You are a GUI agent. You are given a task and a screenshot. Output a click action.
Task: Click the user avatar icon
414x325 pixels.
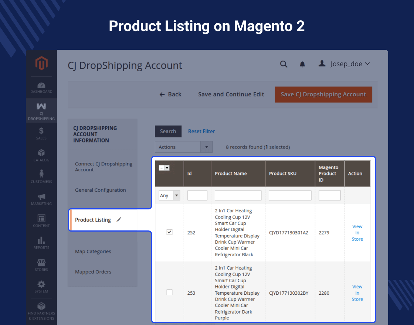(x=322, y=63)
